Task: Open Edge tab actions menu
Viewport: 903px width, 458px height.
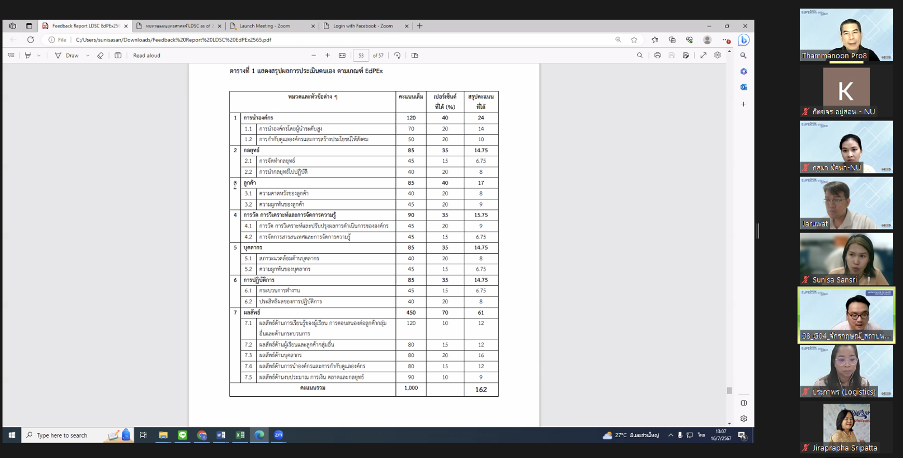Action: tap(29, 26)
